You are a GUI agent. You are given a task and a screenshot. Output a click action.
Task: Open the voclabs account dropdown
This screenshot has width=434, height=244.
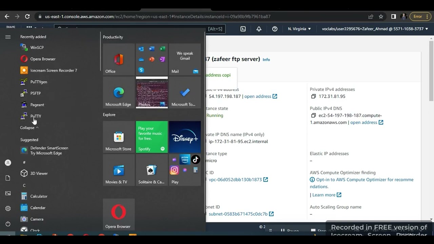(x=375, y=29)
